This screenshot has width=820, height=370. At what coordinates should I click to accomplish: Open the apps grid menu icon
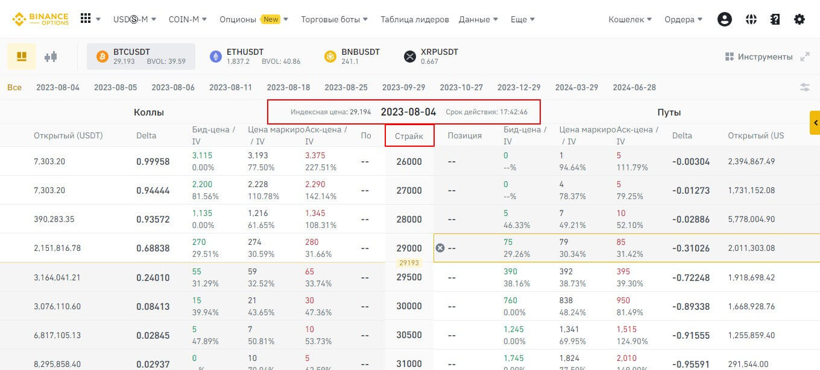86,19
